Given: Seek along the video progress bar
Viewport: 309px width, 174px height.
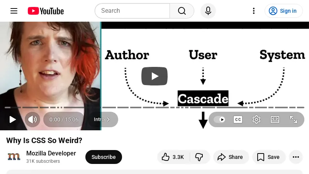Looking at the screenshot, I should (154, 107).
